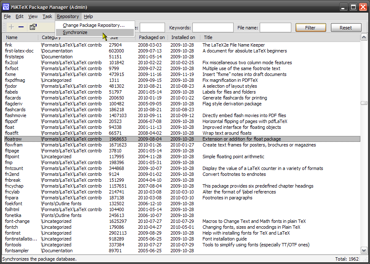Select the flashcards package row

tap(182, 110)
